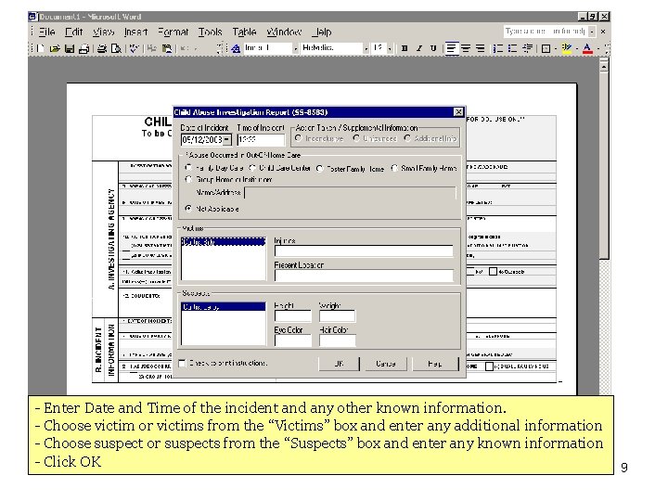This screenshot has width=668, height=501.
Task: Create a new blank document
Action: (41, 48)
